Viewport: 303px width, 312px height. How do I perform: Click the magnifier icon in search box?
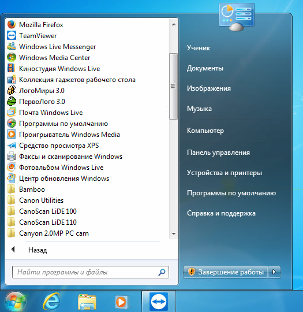(x=162, y=272)
